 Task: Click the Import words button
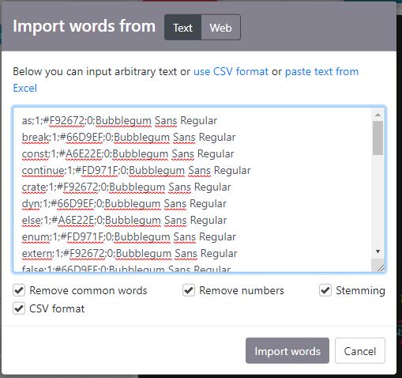coord(287,350)
